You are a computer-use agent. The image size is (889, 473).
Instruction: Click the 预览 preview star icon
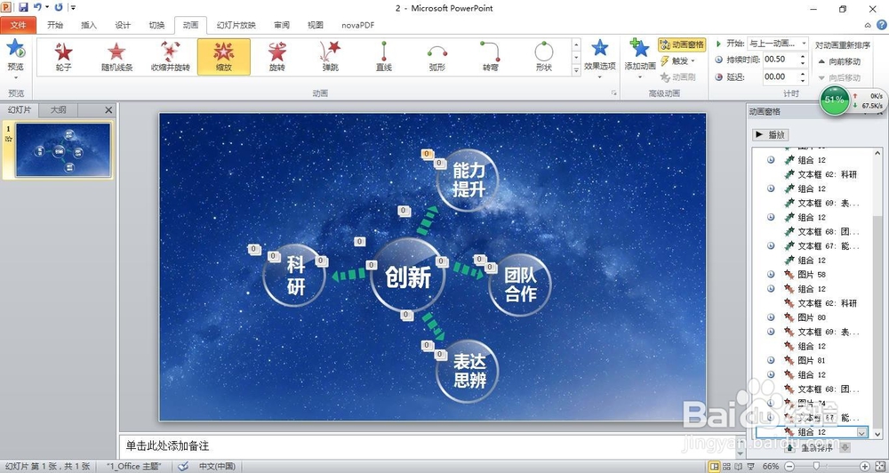tap(16, 49)
